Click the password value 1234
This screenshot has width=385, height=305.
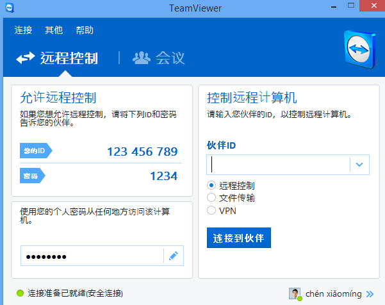tap(164, 176)
